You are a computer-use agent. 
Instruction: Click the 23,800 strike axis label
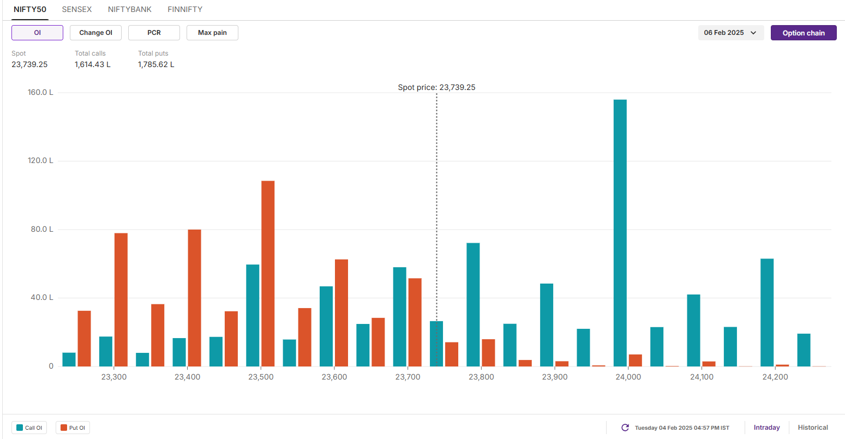pos(481,377)
